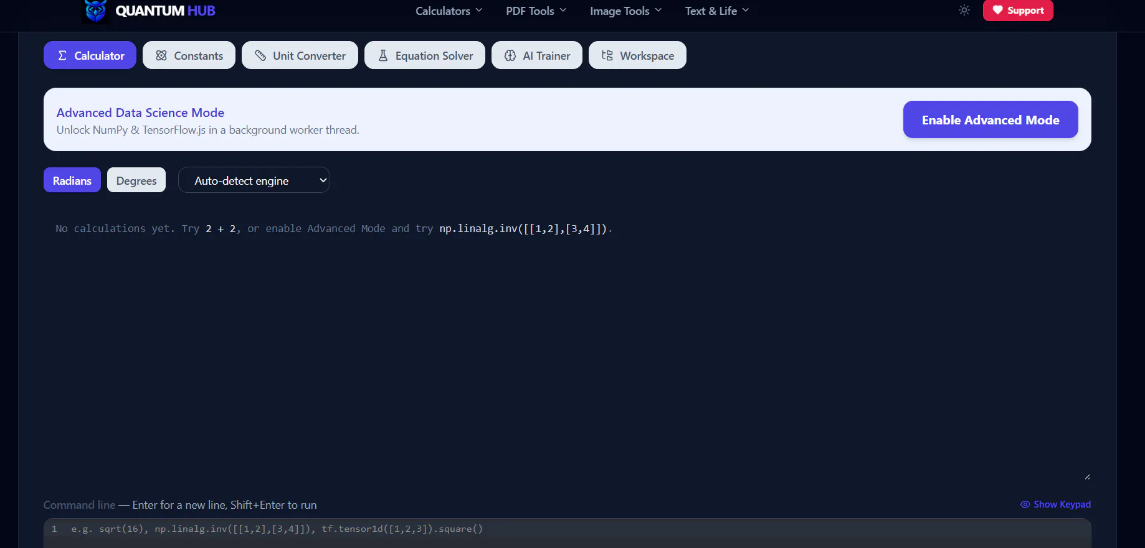Toggle the light/dark theme sun icon
This screenshot has width=1145, height=548.
[x=964, y=10]
